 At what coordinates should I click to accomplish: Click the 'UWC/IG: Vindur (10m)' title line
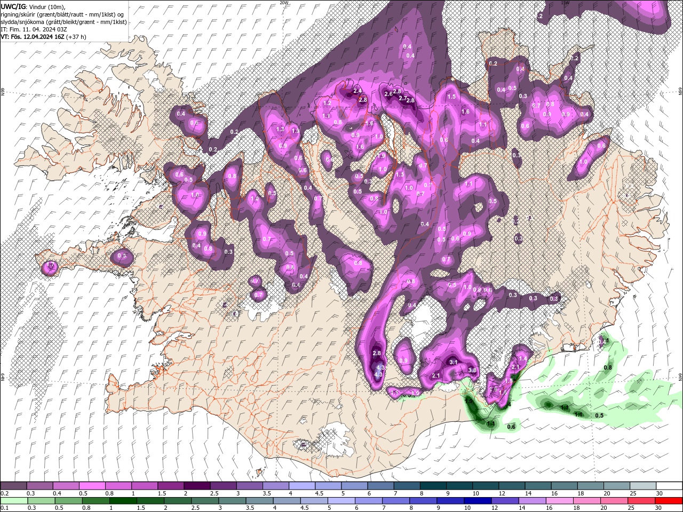(33, 6)
